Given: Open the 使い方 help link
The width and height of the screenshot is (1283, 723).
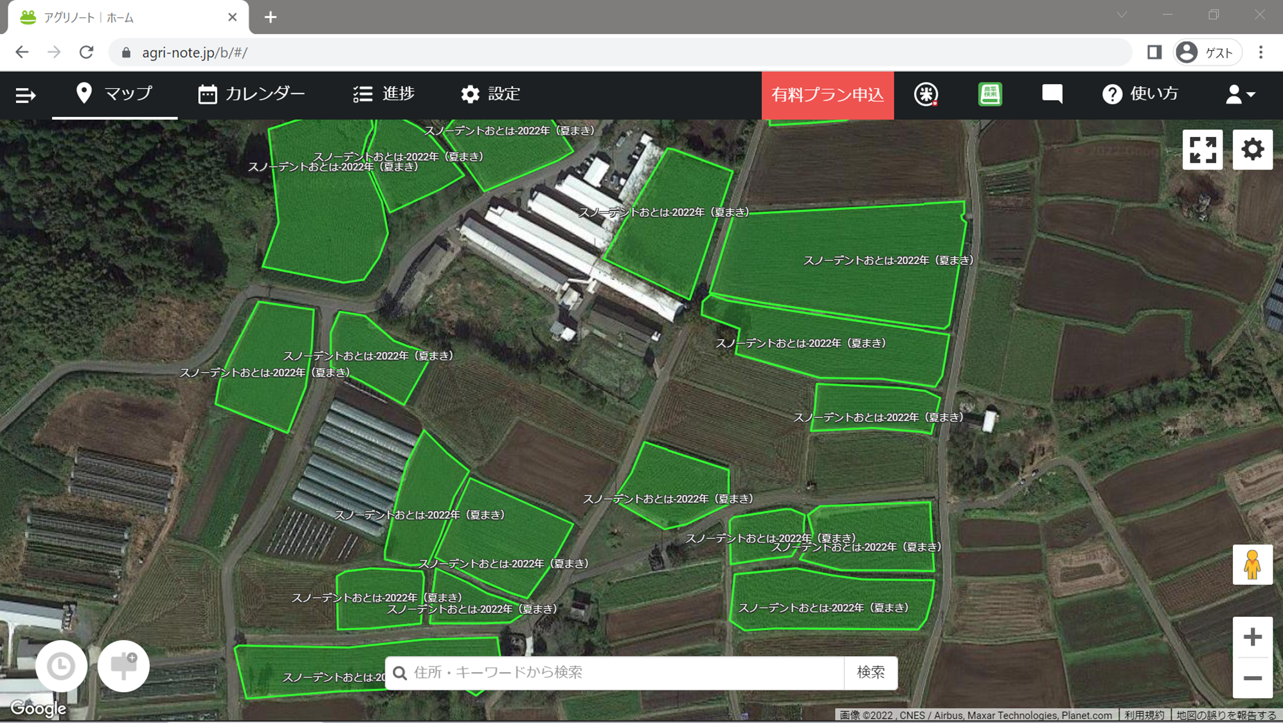Looking at the screenshot, I should point(1140,94).
